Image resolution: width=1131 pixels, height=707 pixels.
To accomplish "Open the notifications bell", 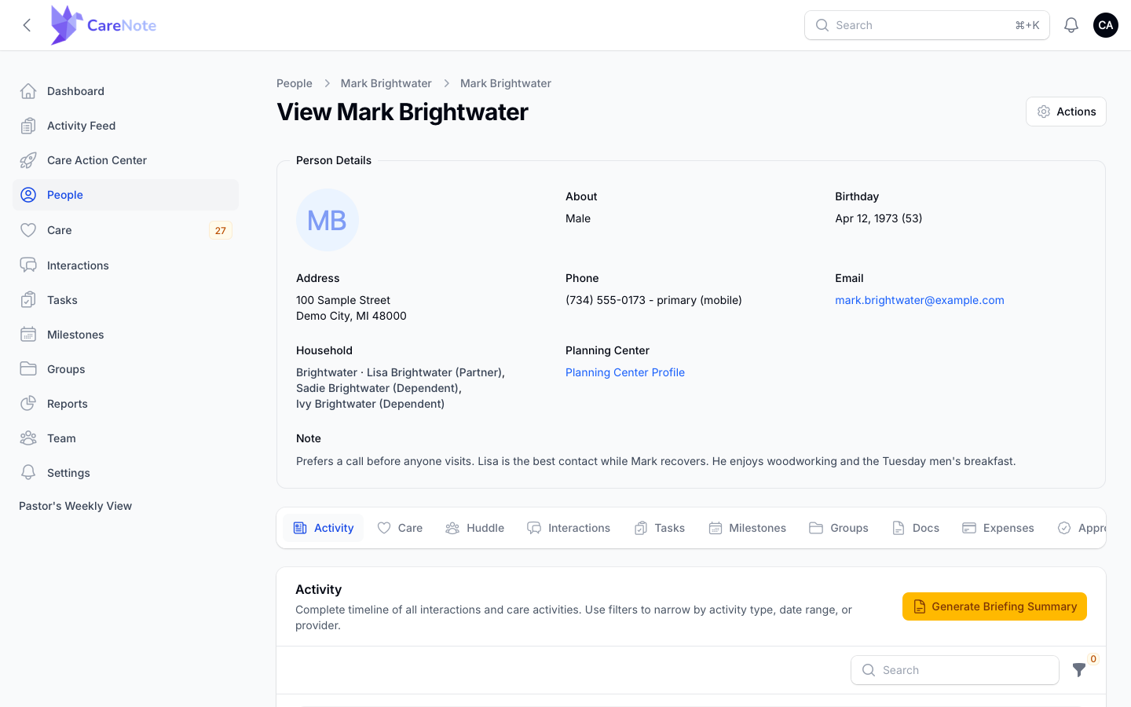I will pyautogui.click(x=1071, y=25).
